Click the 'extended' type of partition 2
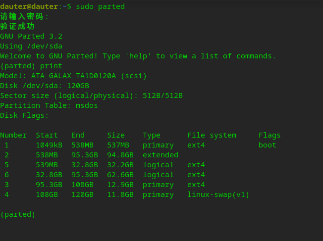This screenshot has width=323, height=241. coord(161,155)
